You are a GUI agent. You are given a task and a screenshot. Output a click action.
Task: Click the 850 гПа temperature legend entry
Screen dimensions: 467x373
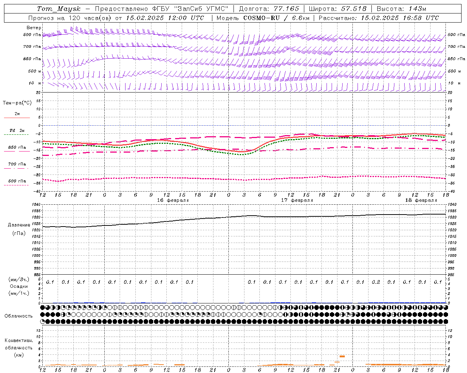[x=17, y=149]
